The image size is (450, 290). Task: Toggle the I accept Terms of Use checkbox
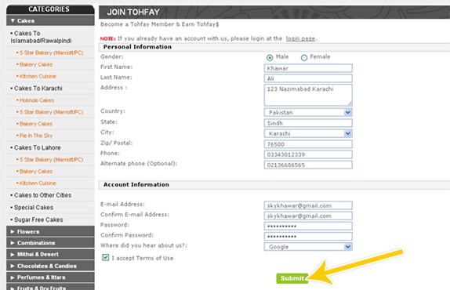[105, 257]
